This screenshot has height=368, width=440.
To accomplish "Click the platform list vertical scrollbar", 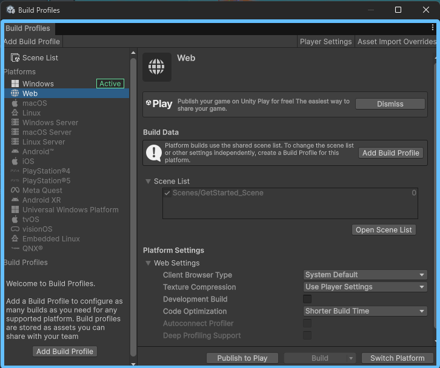I will (133, 207).
